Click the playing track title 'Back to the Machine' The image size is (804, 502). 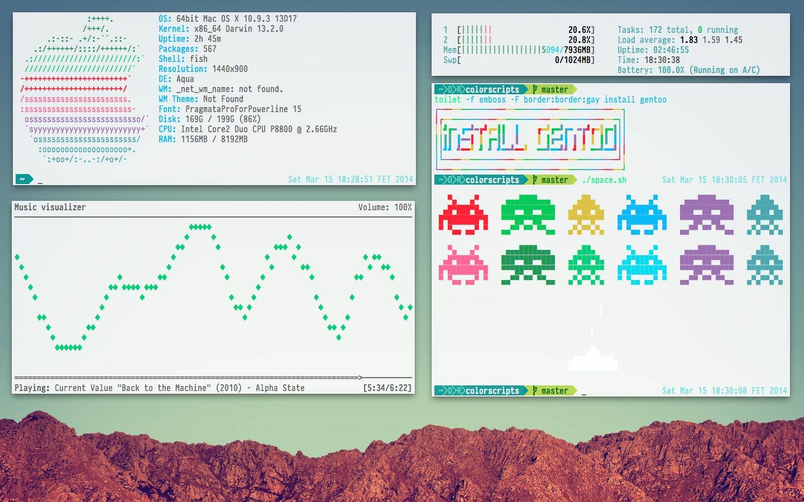point(164,388)
